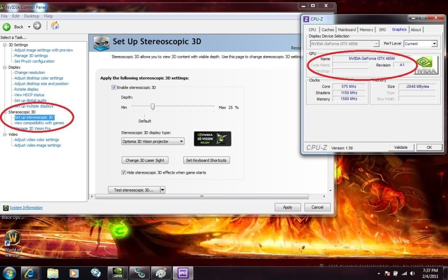
Task: Select Adjust video color settings
Action: [x=37, y=140]
